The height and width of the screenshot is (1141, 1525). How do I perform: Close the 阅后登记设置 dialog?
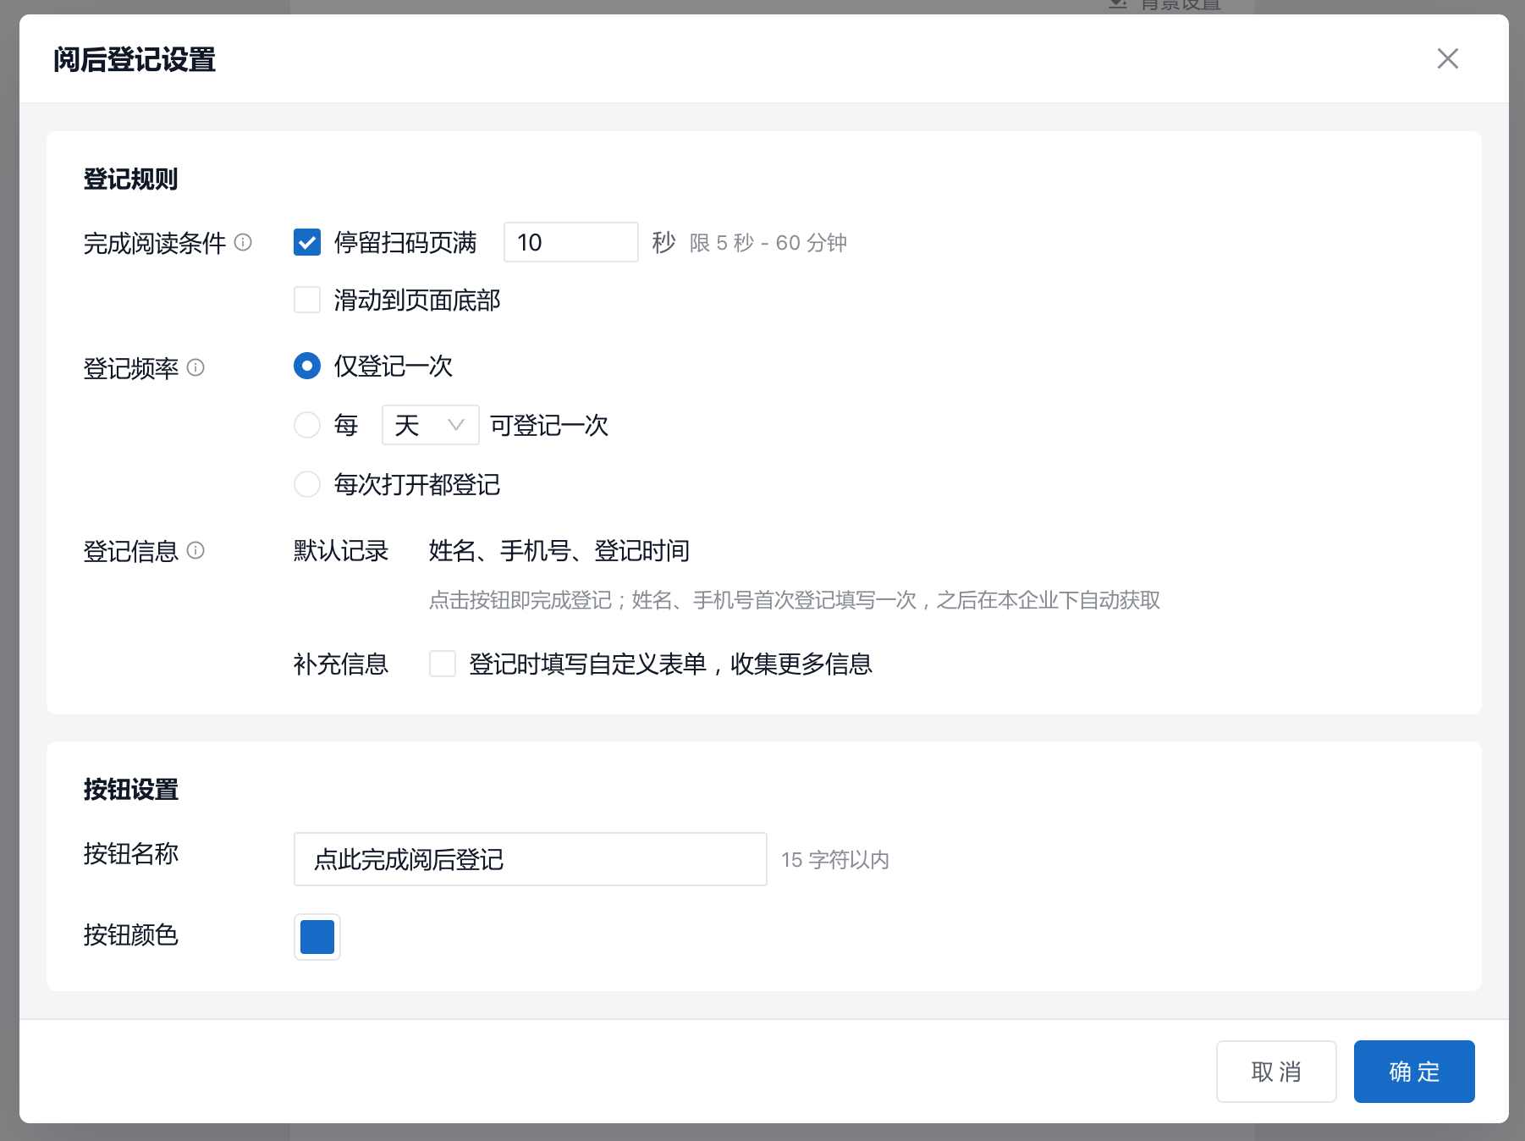(x=1447, y=58)
